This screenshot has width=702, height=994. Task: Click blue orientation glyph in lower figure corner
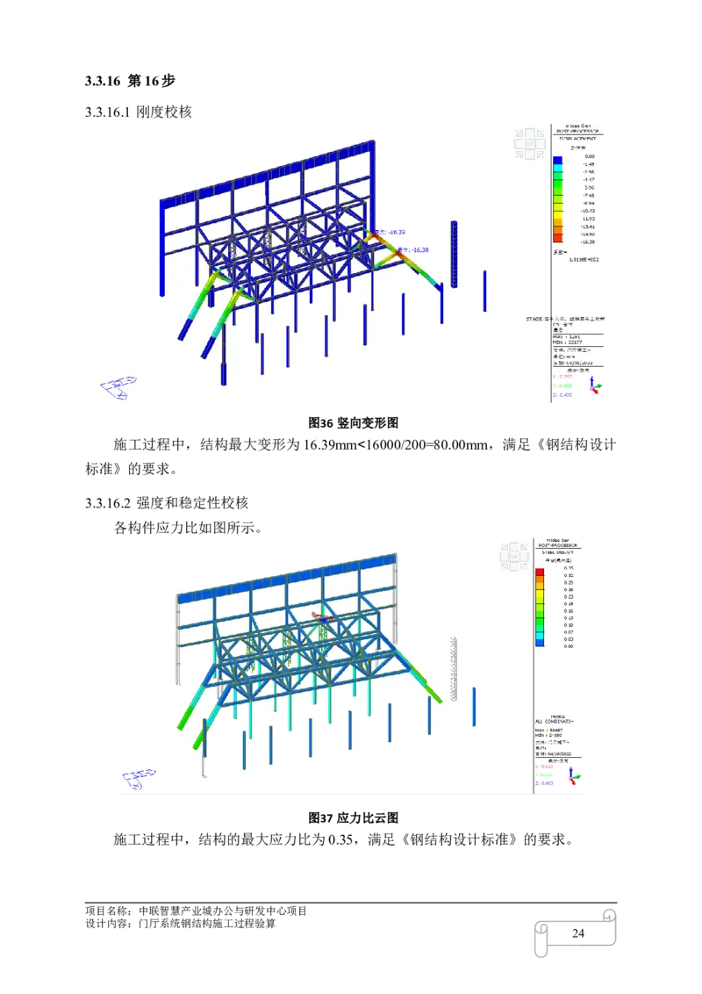click(x=140, y=779)
